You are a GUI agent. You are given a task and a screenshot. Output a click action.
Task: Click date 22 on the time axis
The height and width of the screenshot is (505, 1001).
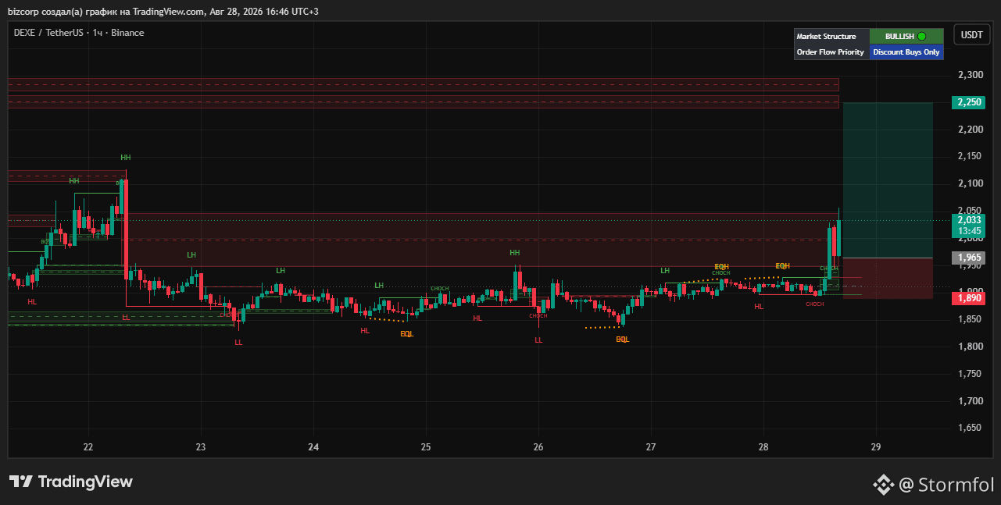tap(88, 447)
